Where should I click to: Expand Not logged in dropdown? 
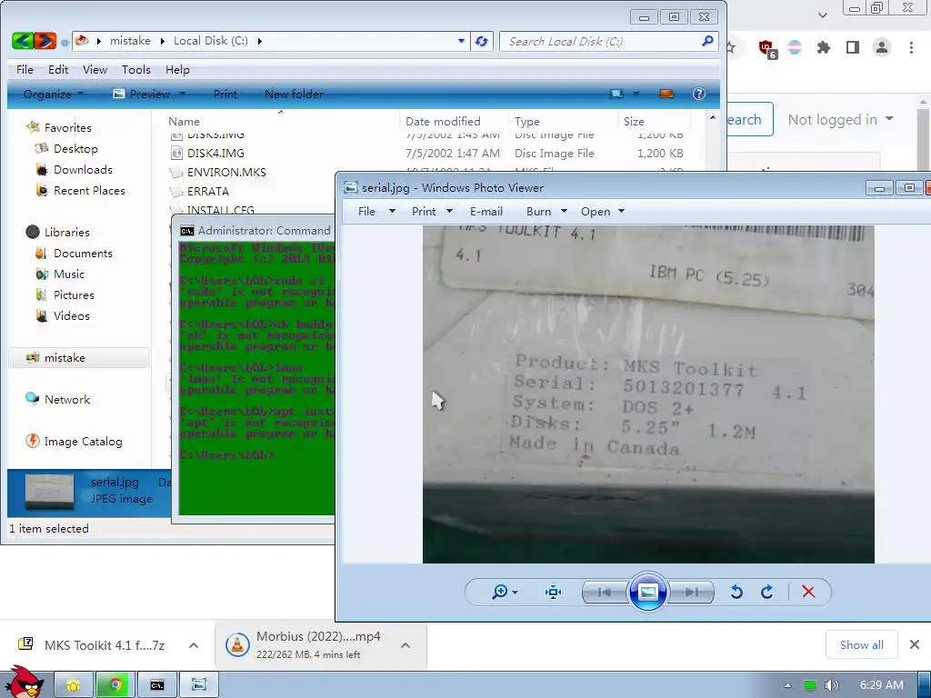[x=840, y=120]
